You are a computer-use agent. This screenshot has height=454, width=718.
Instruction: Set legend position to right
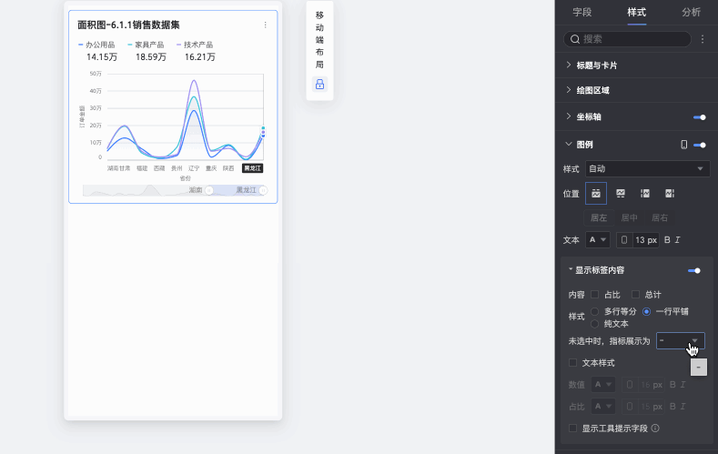670,194
